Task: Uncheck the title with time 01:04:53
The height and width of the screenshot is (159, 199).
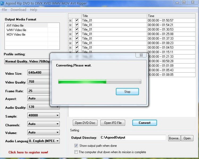Action: (77, 47)
